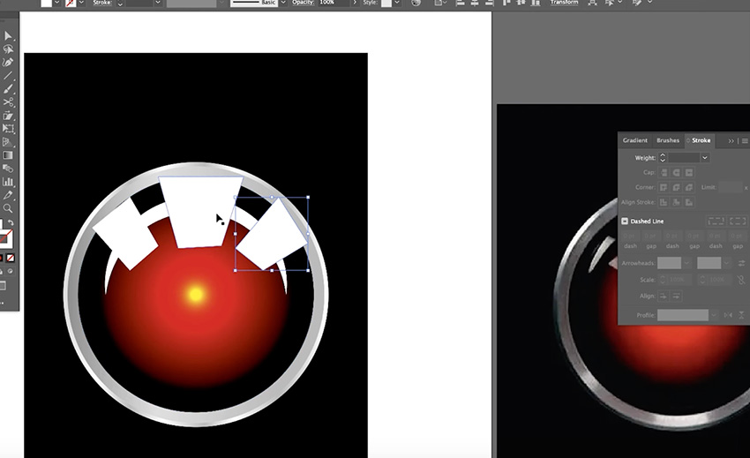Select the center white trapezoid shape

coord(200,213)
